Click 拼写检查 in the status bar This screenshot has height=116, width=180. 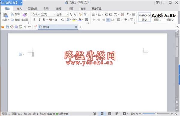pos(62,114)
